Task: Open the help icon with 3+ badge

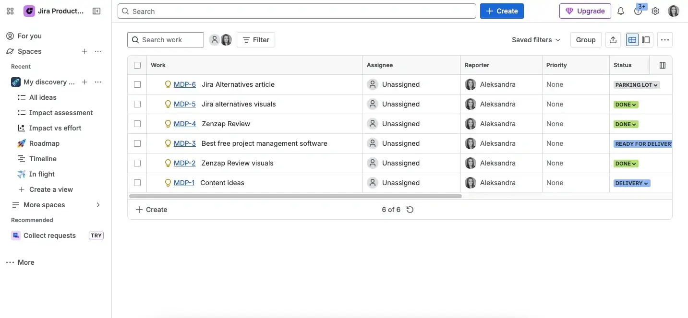Action: pyautogui.click(x=638, y=11)
